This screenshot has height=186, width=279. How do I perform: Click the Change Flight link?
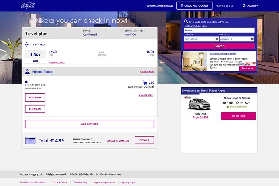coord(57,62)
